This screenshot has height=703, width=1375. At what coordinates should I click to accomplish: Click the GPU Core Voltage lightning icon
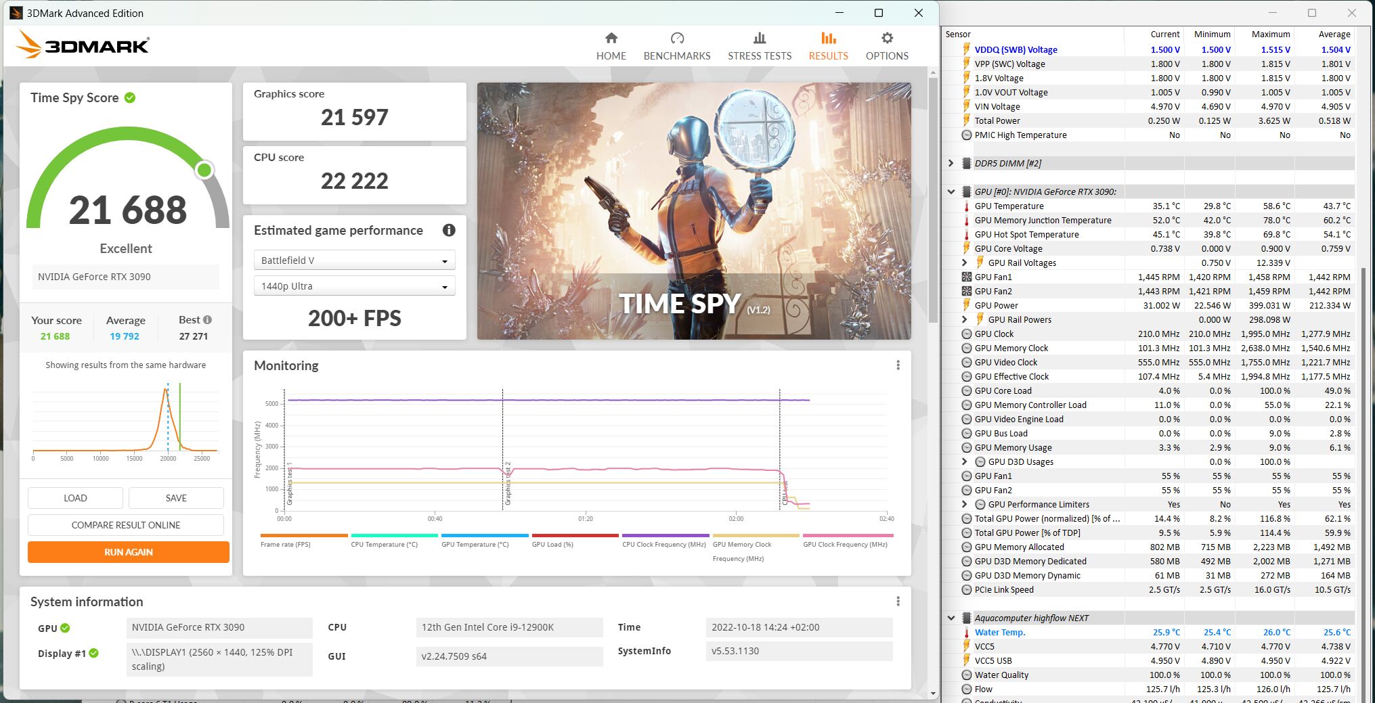point(967,248)
